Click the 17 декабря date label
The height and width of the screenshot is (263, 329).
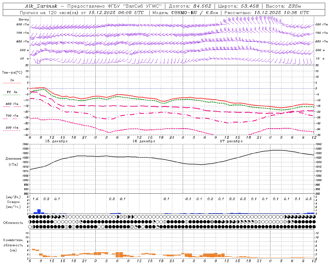tap(231, 141)
